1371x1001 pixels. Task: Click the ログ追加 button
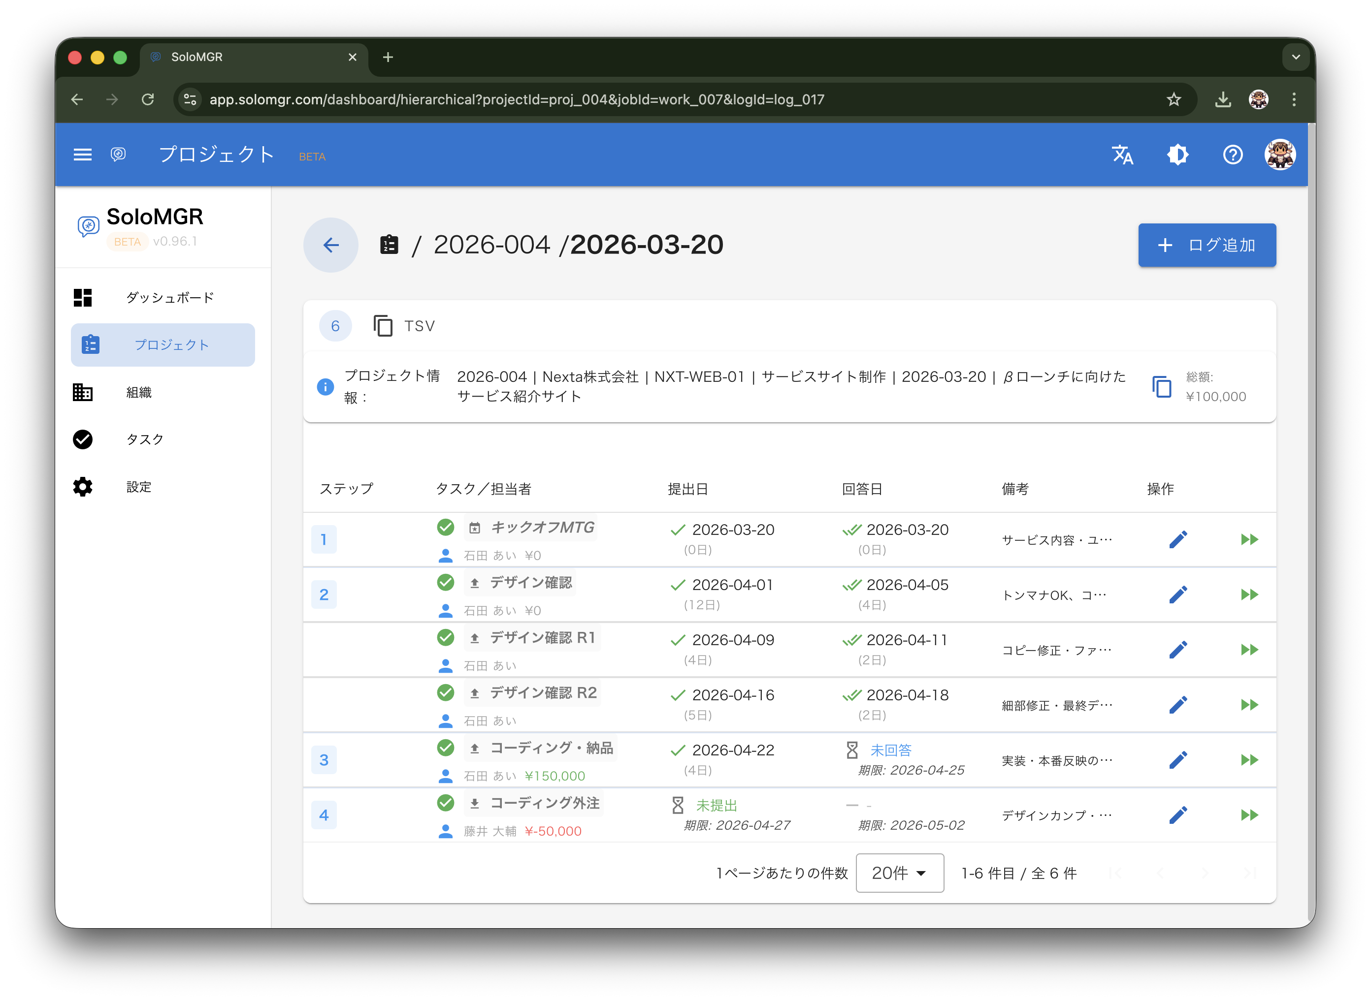click(1207, 245)
